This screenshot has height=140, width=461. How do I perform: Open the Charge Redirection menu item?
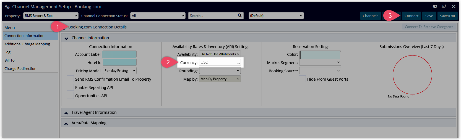pos(30,68)
